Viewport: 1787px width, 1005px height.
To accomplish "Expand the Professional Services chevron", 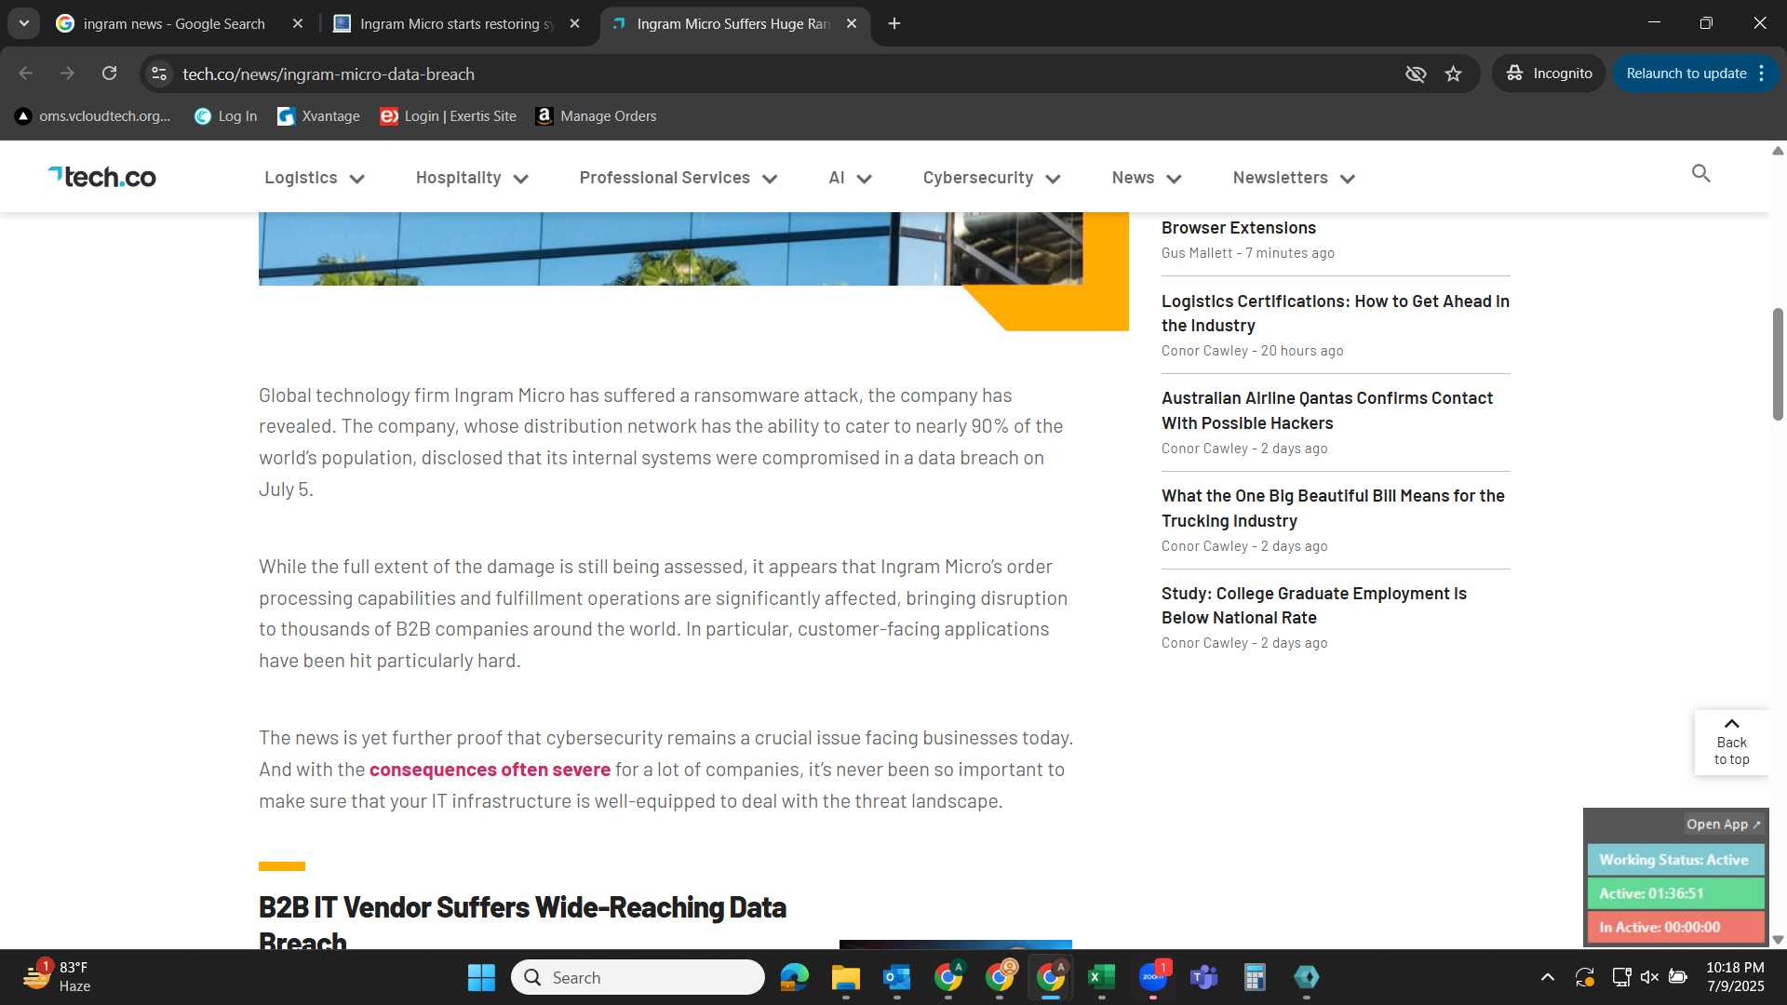I will coord(770,179).
